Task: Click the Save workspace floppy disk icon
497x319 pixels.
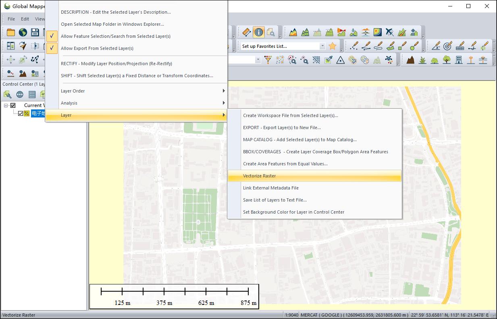Action: 35,32
